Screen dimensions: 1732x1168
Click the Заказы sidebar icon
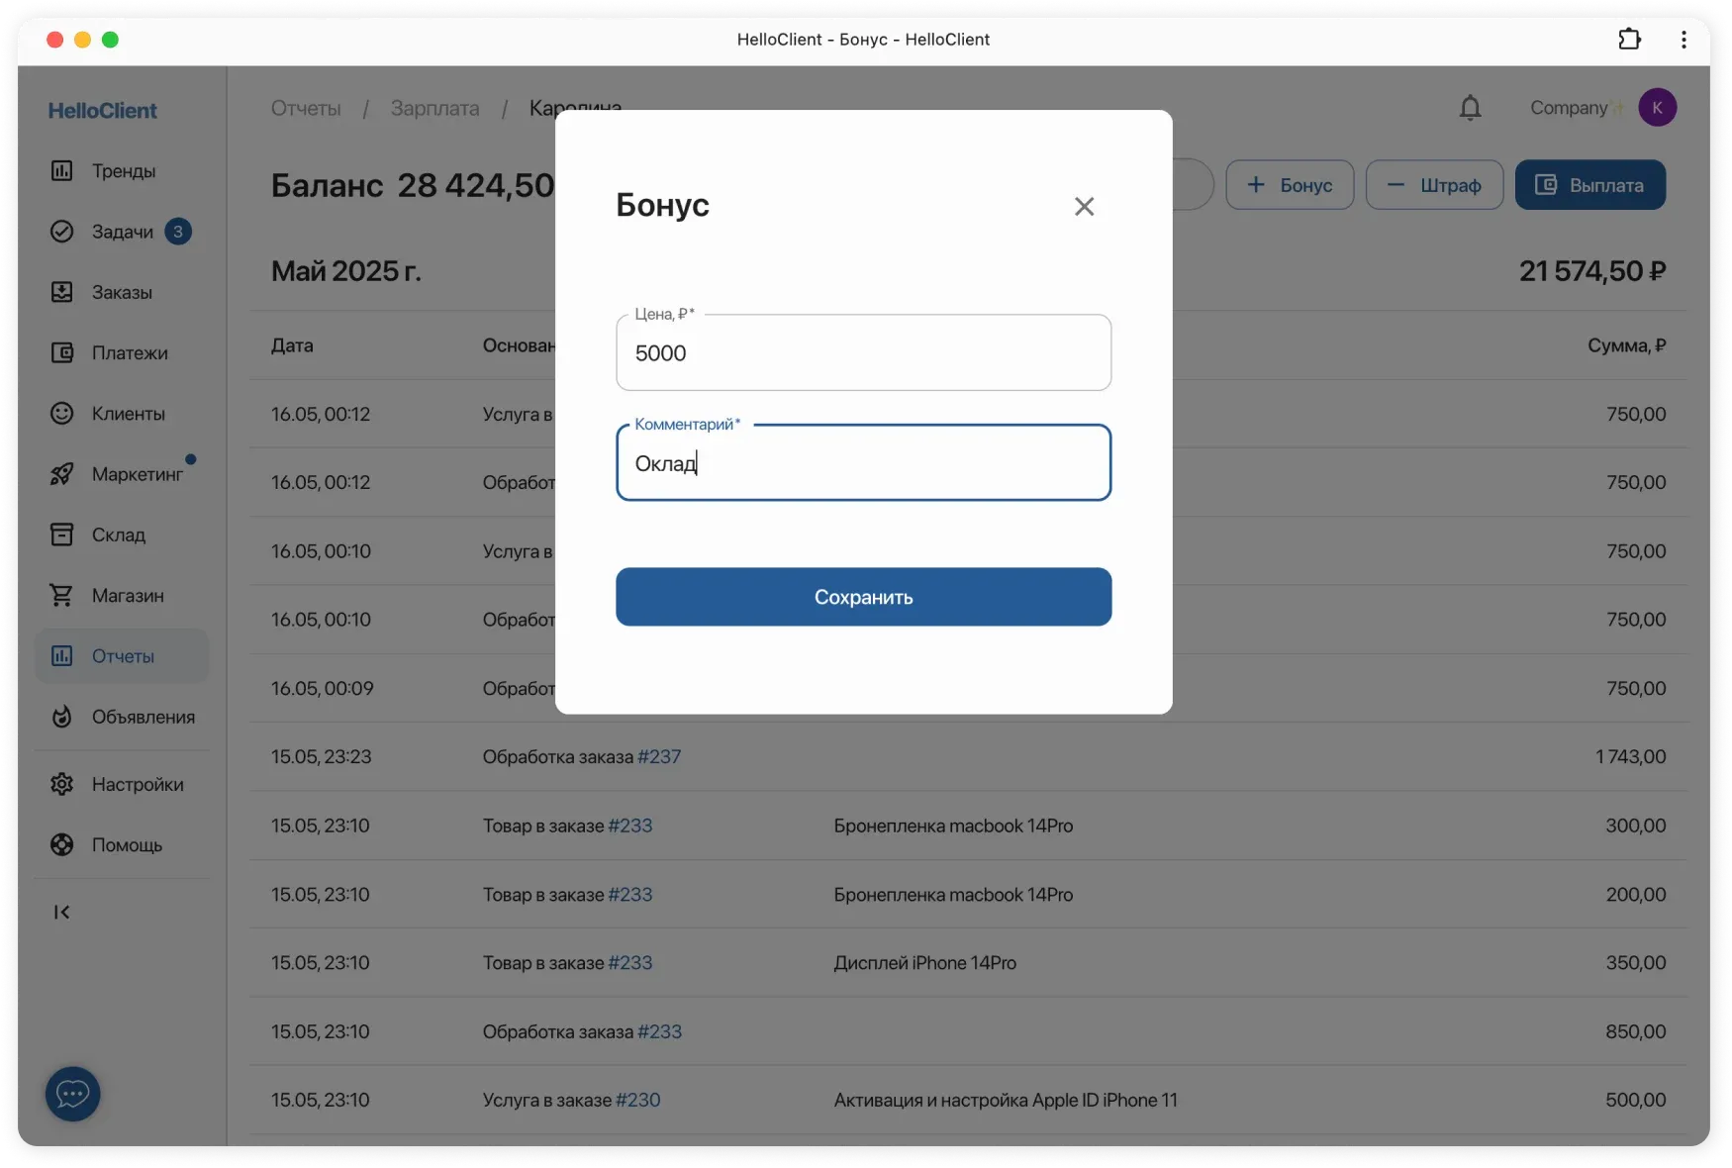click(x=62, y=292)
